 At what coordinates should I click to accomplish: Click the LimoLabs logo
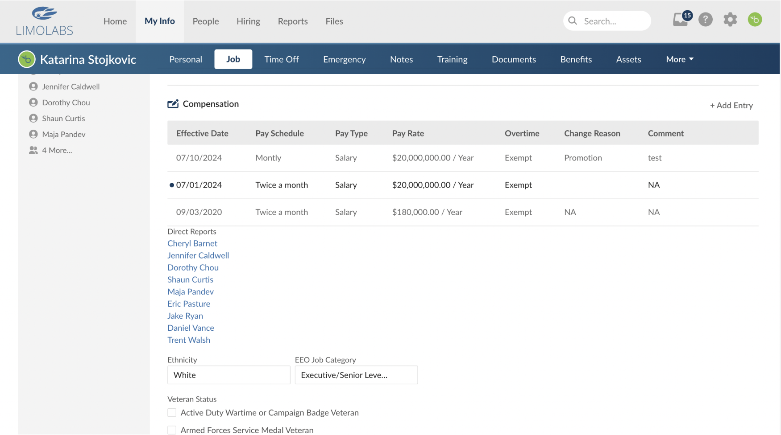click(44, 21)
